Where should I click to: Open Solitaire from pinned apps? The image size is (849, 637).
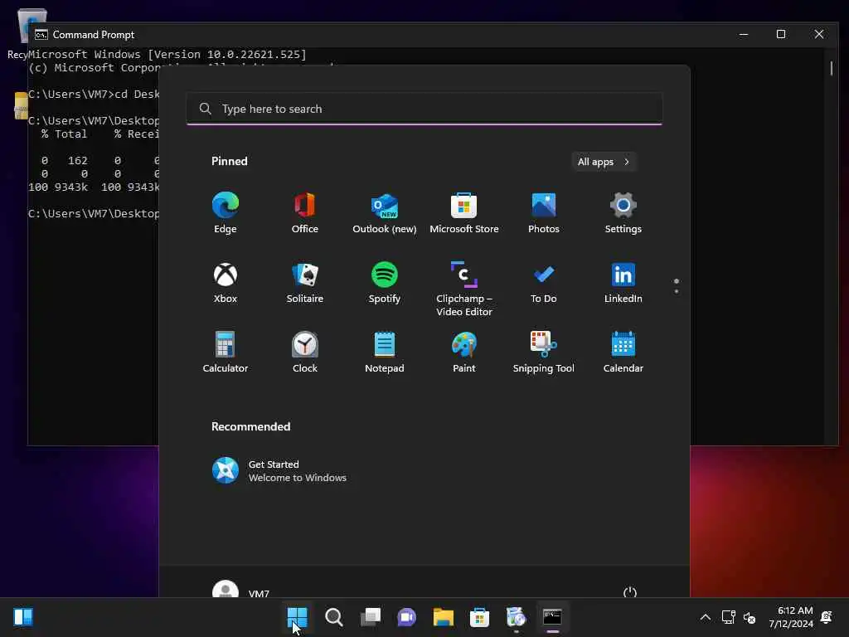tap(305, 282)
